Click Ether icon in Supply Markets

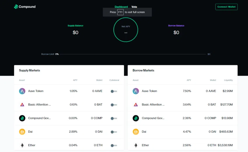[22, 145]
